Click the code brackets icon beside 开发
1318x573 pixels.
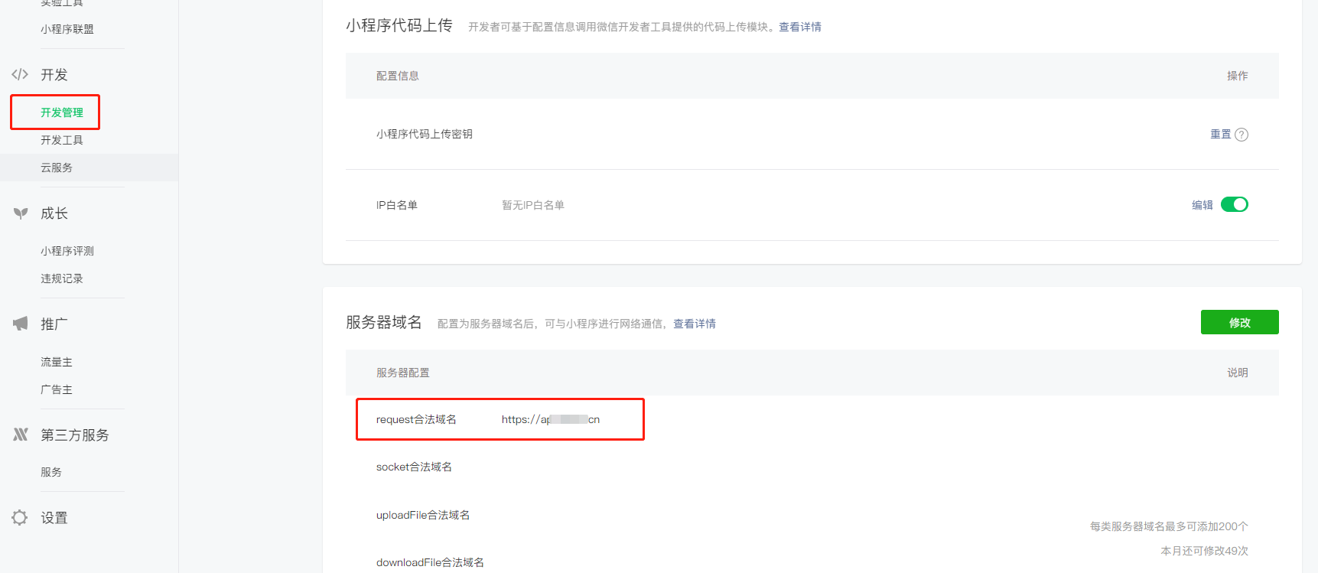(x=20, y=74)
